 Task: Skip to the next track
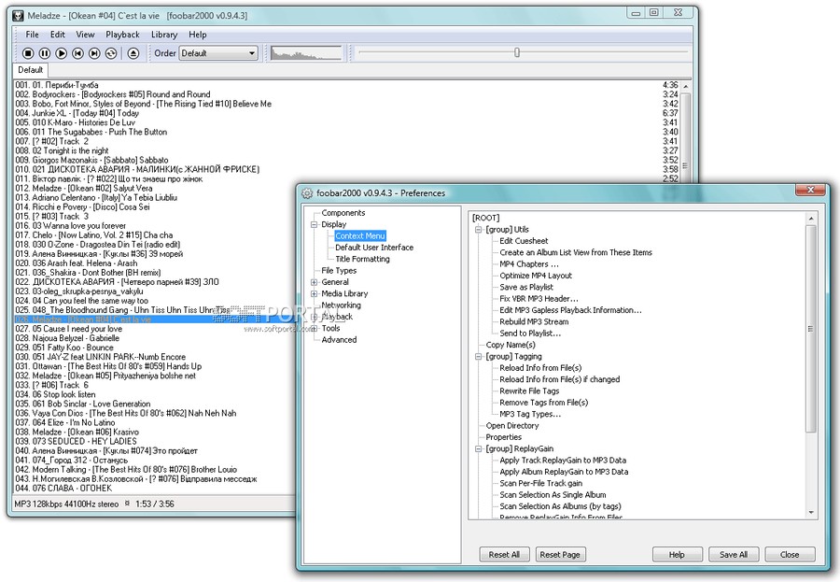click(x=94, y=53)
